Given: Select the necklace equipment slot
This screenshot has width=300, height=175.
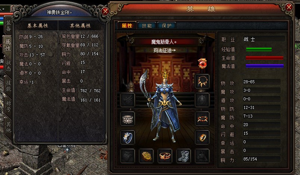Looking at the screenshot, I should point(202,81).
